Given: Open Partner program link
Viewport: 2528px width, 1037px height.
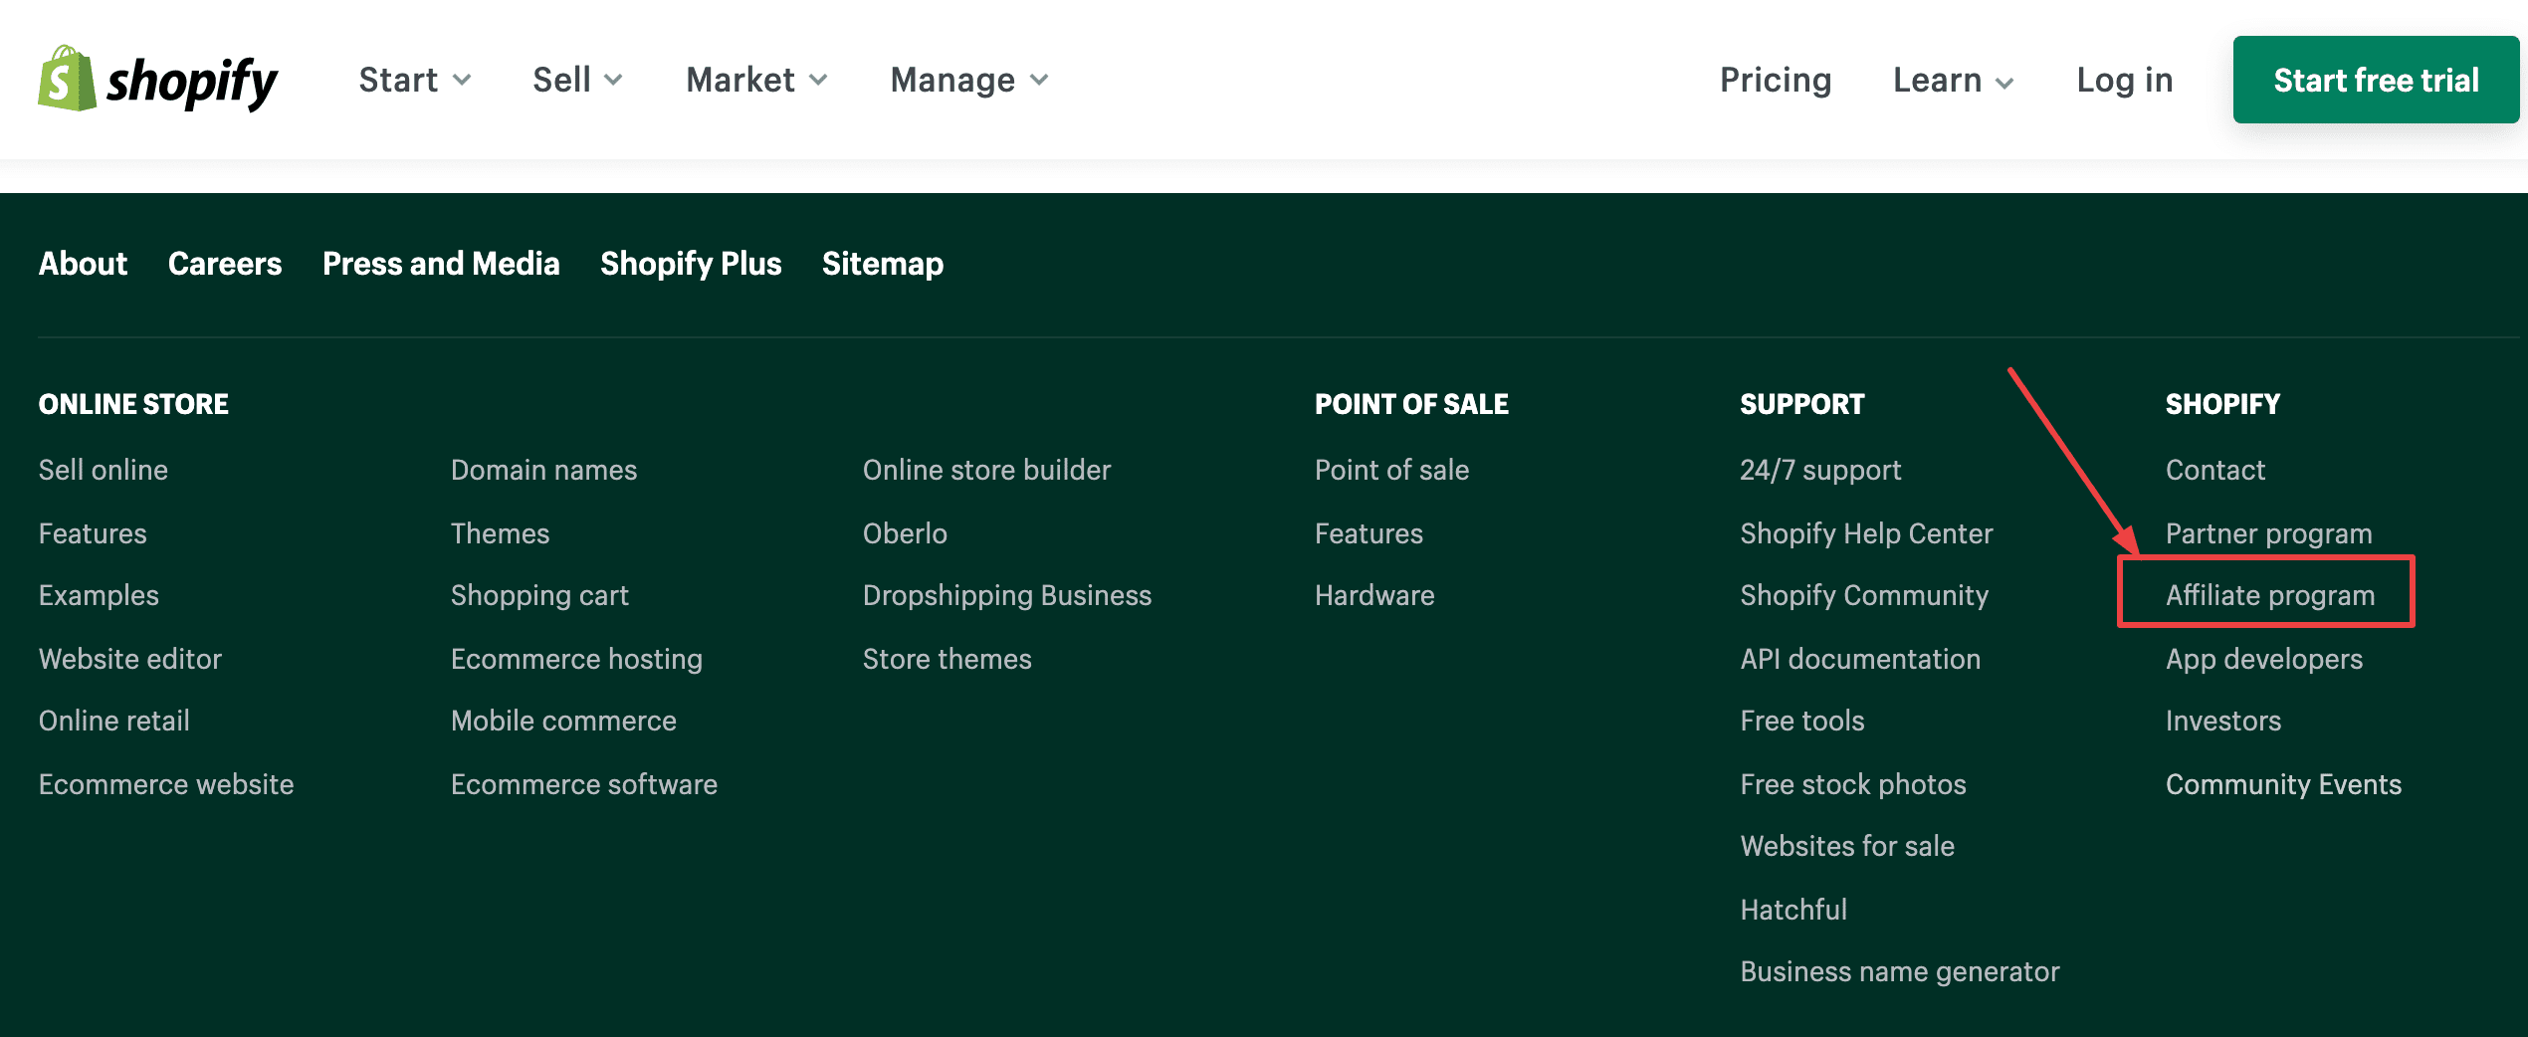Looking at the screenshot, I should point(2269,533).
